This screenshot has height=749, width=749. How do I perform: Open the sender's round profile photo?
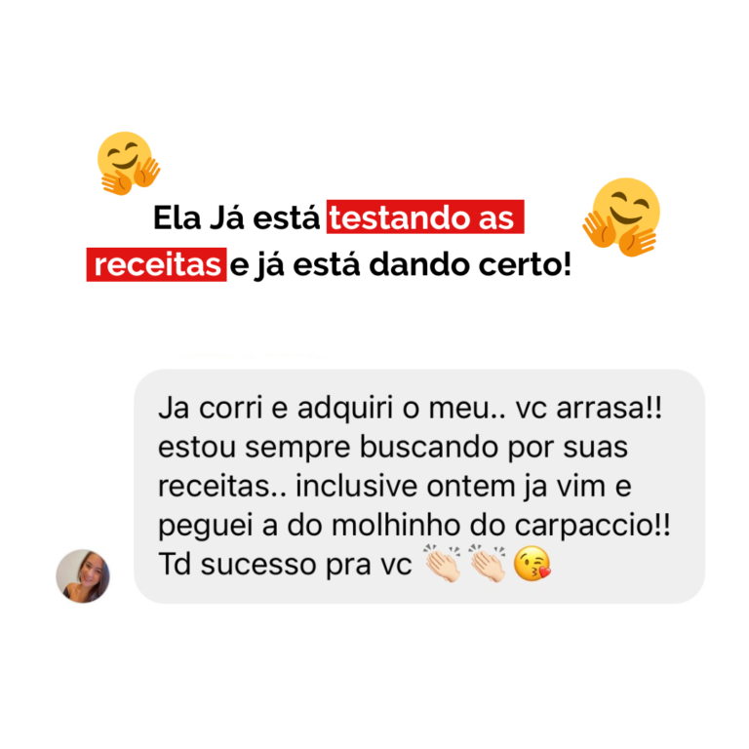click(83, 576)
